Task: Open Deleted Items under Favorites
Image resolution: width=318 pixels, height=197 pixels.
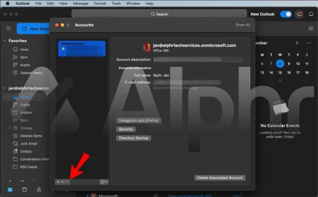Action: [31, 73]
